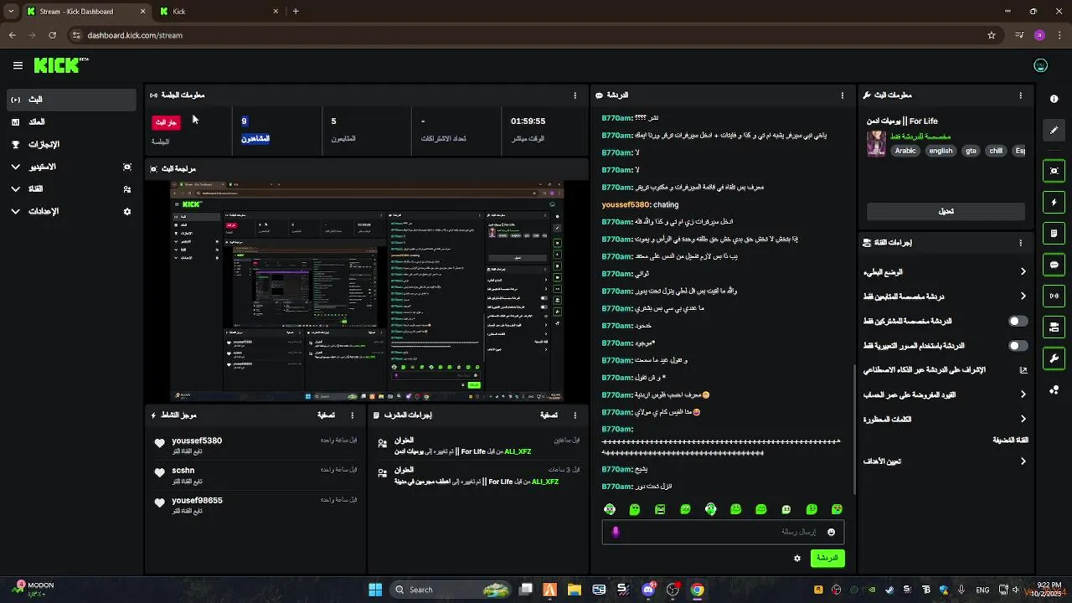Image resolution: width=1072 pixels, height=603 pixels.
Task: Switch to the second Kick browser tab
Action: coord(219,12)
